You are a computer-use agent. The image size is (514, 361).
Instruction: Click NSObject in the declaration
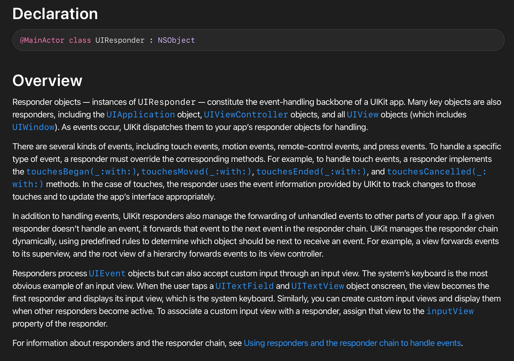[176, 40]
